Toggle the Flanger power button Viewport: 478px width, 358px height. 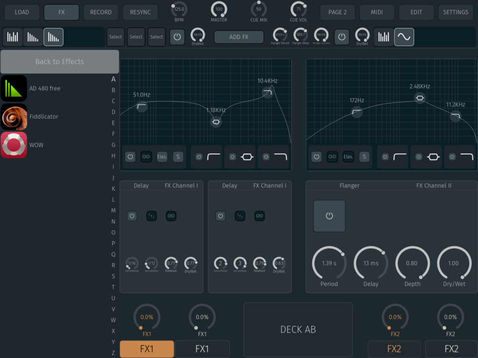click(x=329, y=216)
